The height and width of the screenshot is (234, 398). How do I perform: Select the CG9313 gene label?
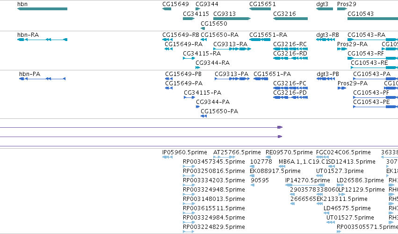coord(224,14)
